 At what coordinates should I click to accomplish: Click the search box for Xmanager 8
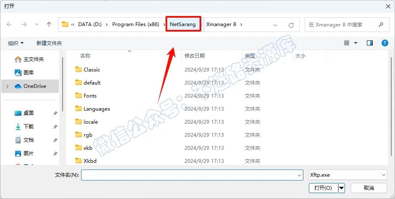point(347,25)
